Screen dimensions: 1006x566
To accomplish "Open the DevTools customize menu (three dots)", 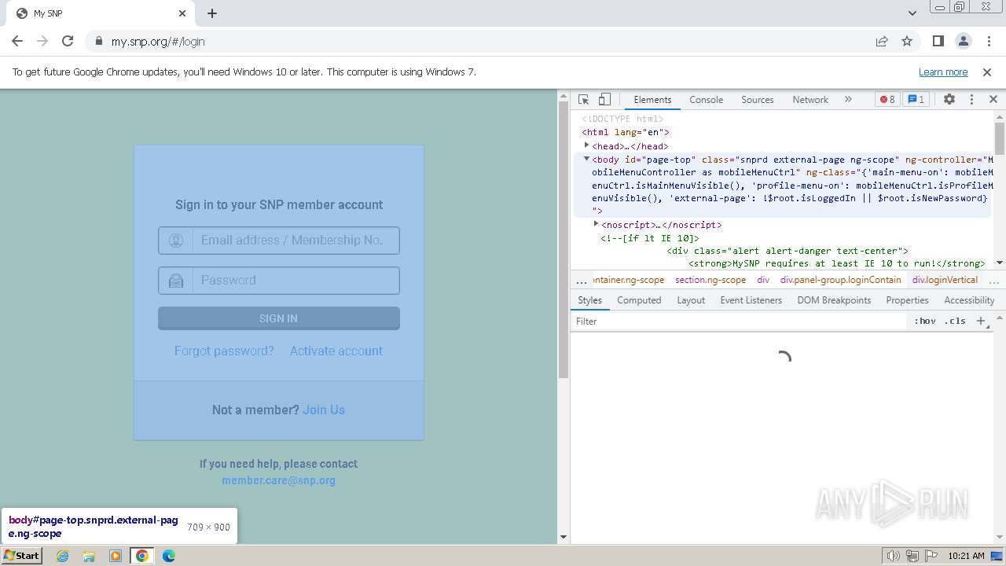I will pos(971,100).
